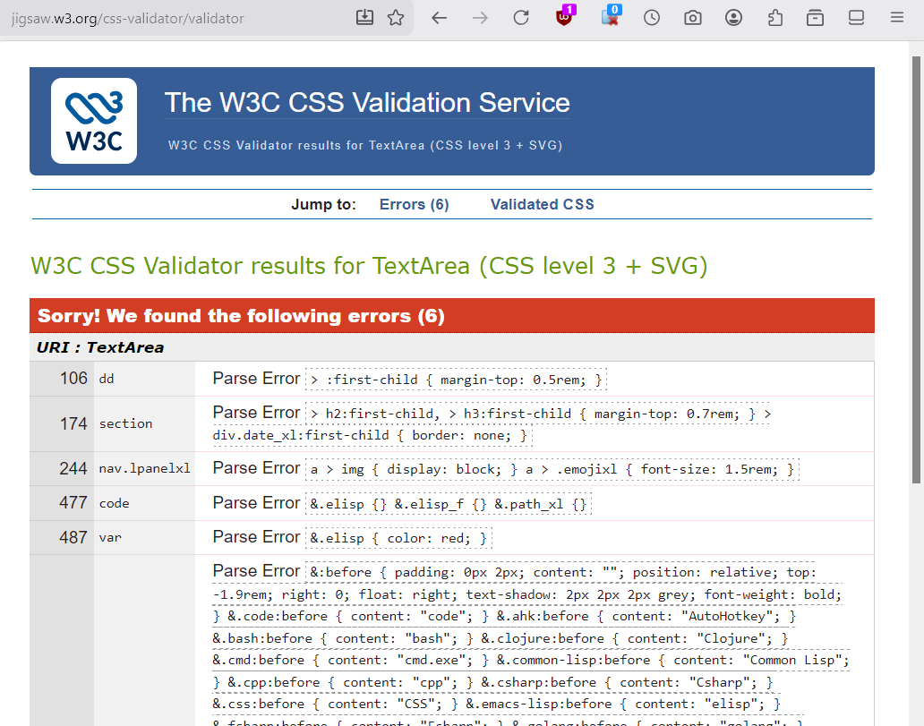Open the blue extension icon with 0 badge

pyautogui.click(x=612, y=16)
